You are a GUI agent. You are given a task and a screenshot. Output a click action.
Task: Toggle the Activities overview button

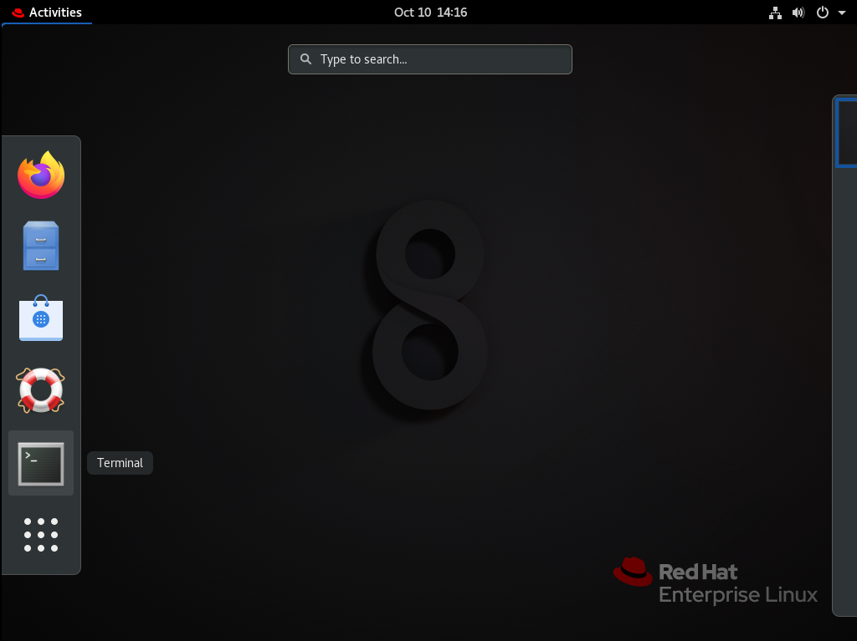(47, 13)
